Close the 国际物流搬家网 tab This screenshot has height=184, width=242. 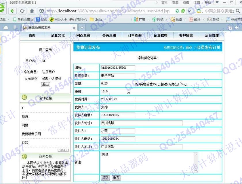74,28
